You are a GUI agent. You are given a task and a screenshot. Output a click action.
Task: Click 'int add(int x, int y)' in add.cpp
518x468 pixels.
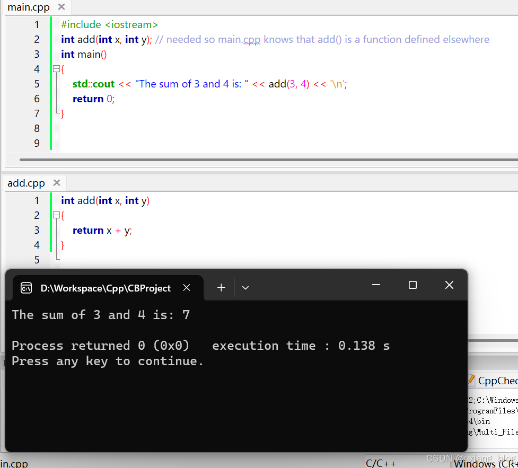(105, 200)
